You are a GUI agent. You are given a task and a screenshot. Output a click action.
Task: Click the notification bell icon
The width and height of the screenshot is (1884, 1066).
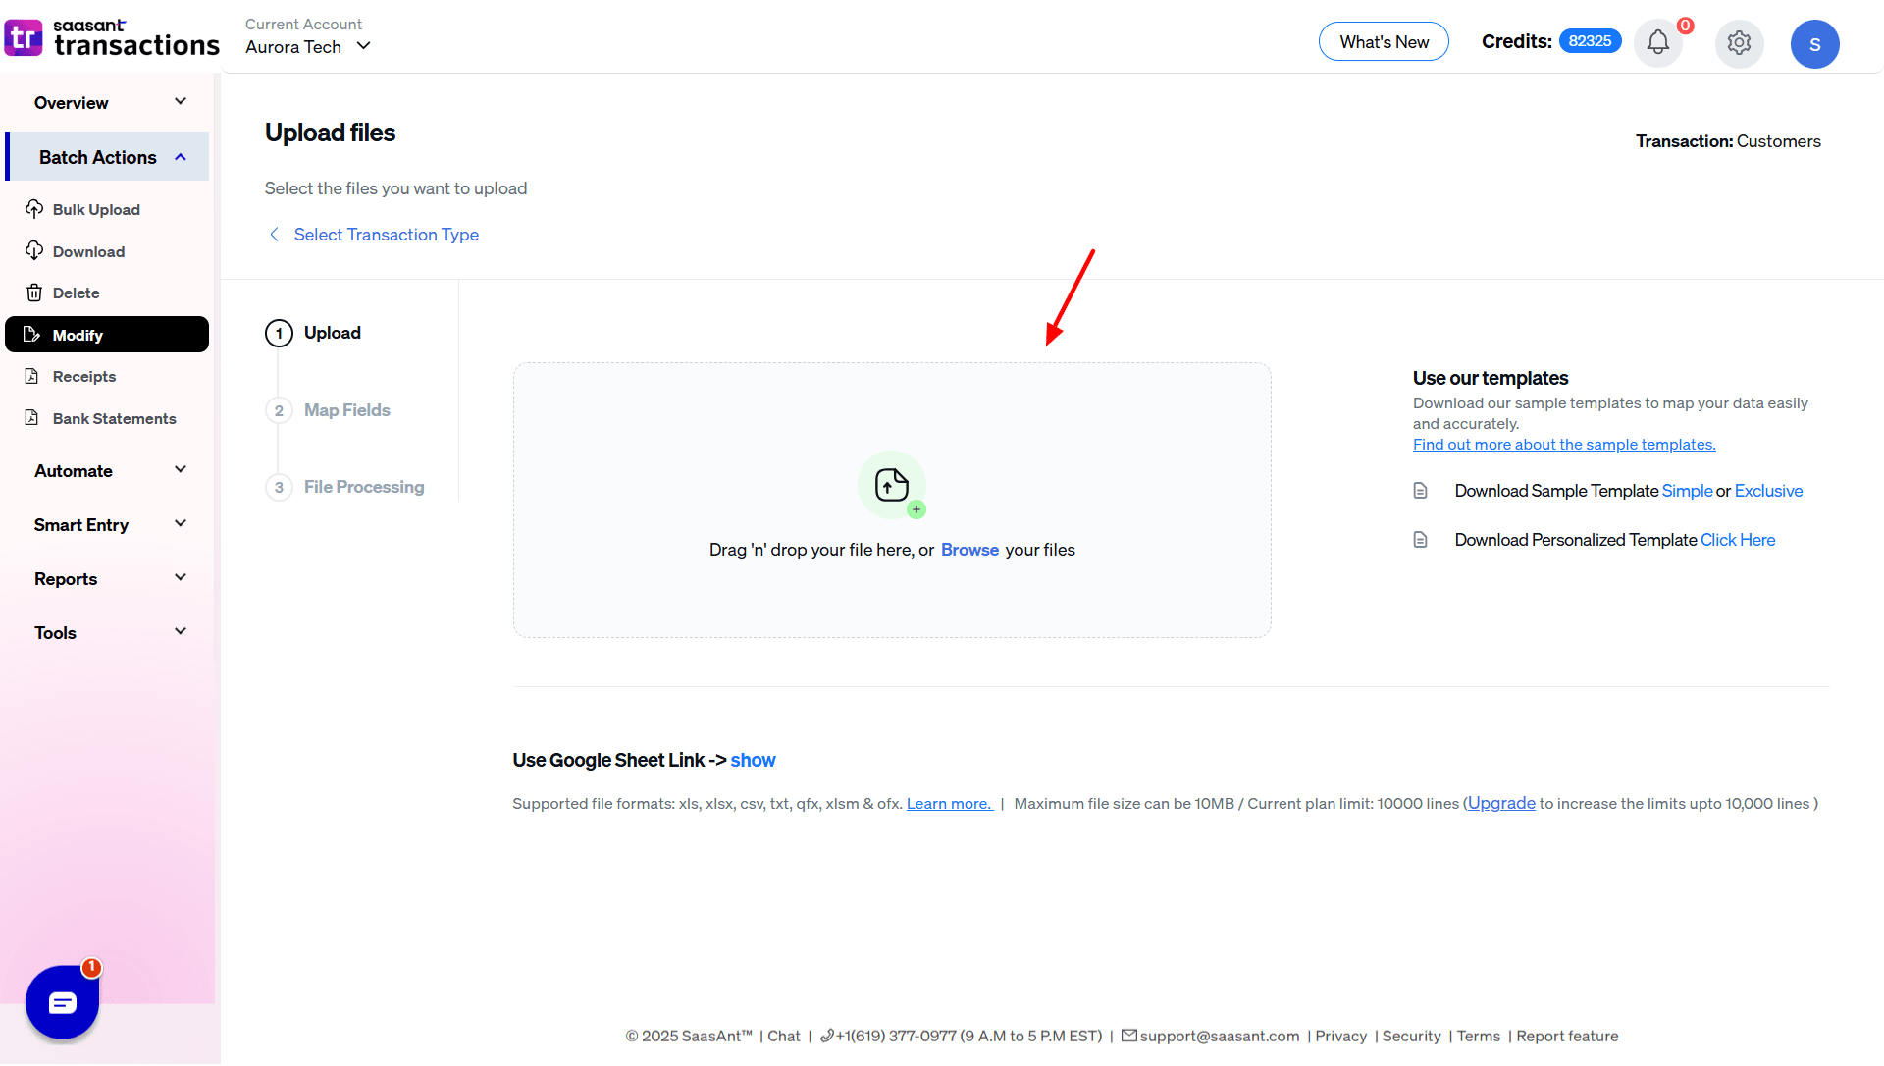(1657, 42)
